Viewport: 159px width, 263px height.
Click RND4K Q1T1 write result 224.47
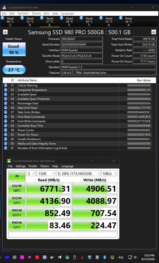[x=95, y=225]
